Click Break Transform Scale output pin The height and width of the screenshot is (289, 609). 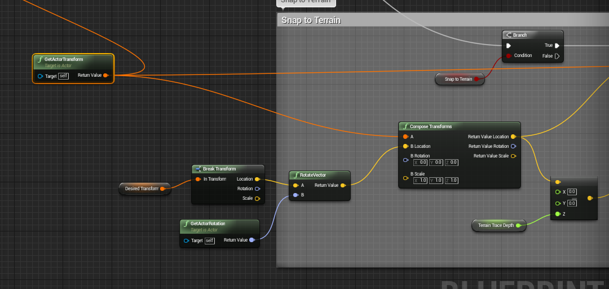click(x=257, y=198)
